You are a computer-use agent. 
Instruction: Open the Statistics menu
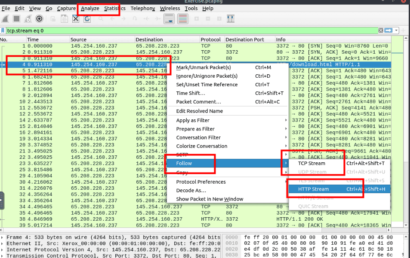point(114,8)
